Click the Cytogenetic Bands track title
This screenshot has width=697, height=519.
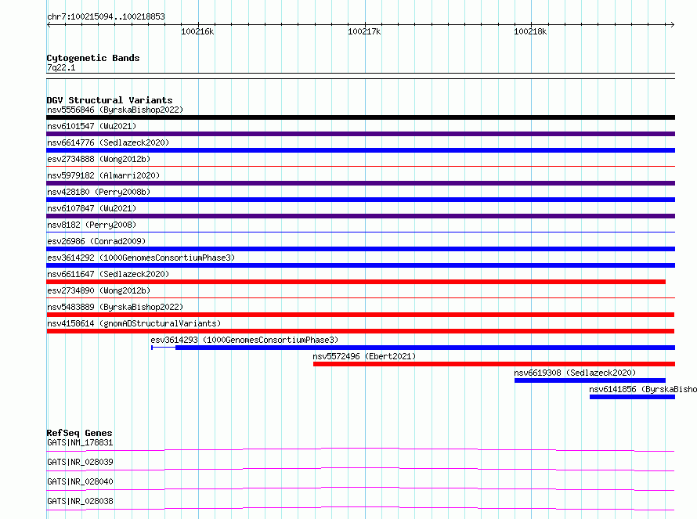coord(93,58)
